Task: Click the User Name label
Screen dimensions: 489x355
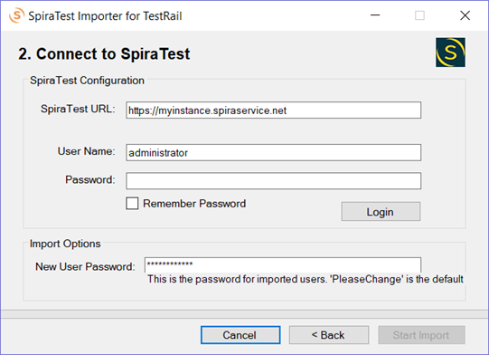Action: 86,151
